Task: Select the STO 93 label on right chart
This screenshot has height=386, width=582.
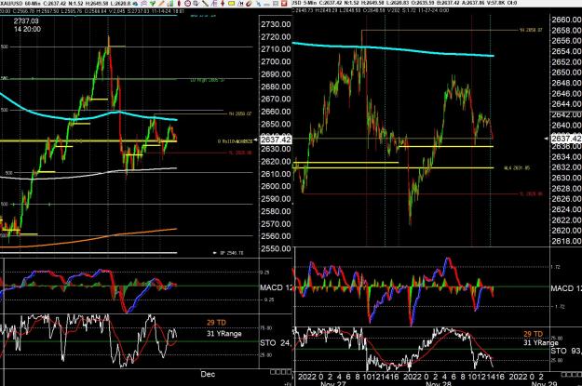Action: coord(566,351)
